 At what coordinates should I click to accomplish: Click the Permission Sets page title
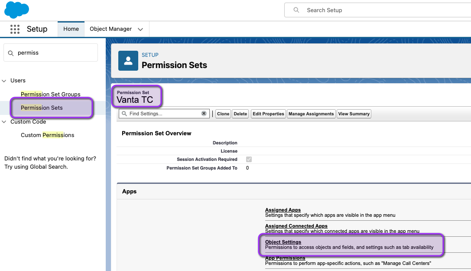click(x=174, y=65)
